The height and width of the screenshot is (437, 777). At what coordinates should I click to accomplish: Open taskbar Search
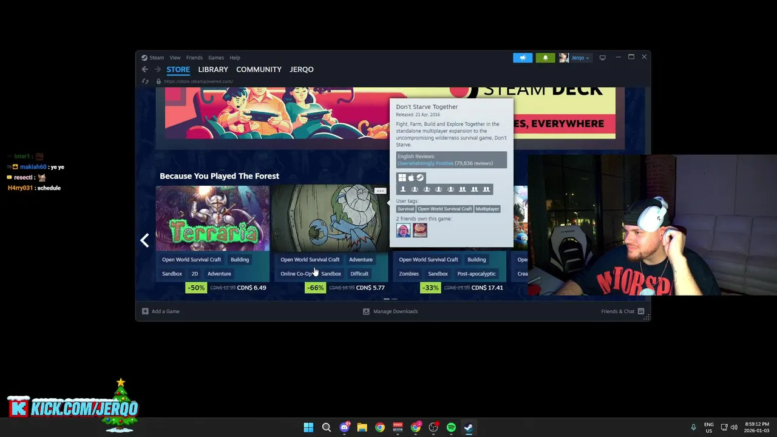click(326, 427)
